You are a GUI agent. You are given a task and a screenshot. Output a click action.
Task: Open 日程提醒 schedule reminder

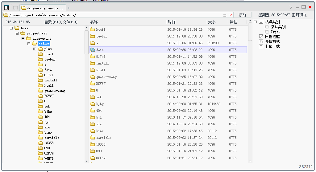(x=272, y=37)
